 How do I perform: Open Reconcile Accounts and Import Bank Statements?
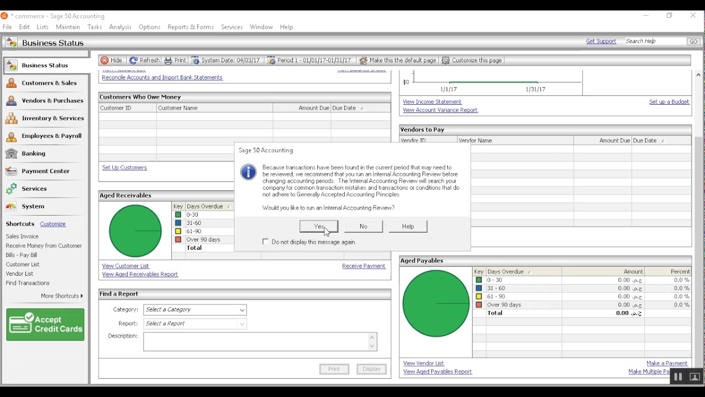[162, 77]
